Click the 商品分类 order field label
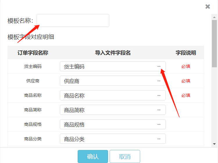This screenshot has width=218, height=163. point(33,139)
